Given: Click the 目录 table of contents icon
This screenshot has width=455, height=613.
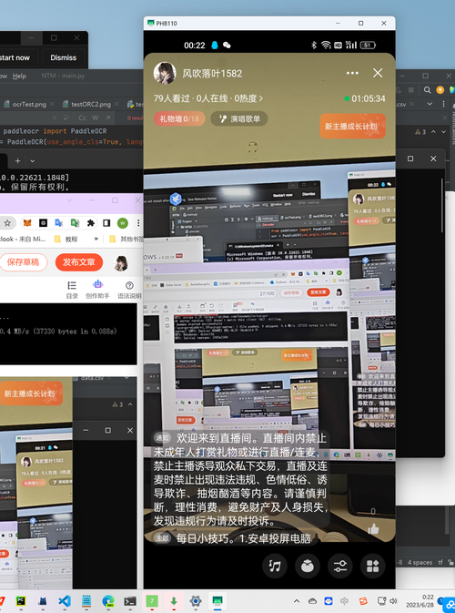Looking at the screenshot, I should click(72, 290).
